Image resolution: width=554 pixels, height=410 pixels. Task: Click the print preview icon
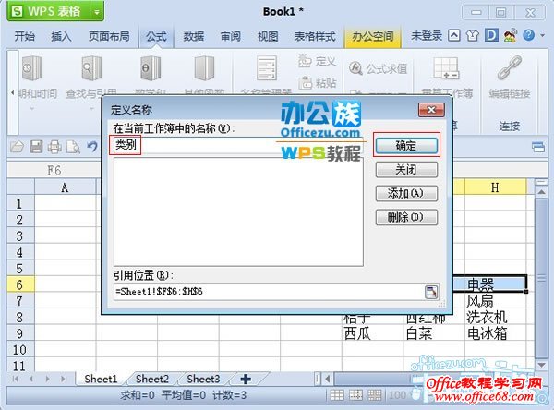[x=73, y=146]
